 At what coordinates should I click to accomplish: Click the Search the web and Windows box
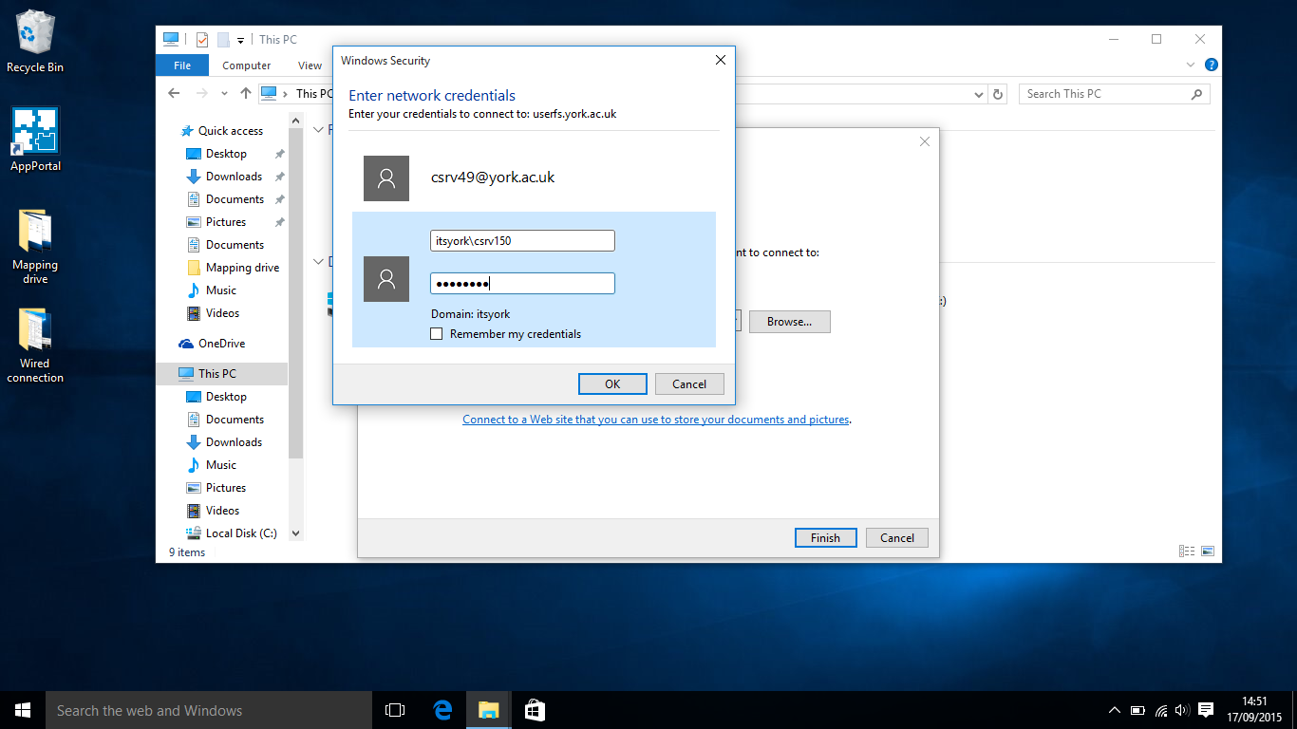pos(209,710)
